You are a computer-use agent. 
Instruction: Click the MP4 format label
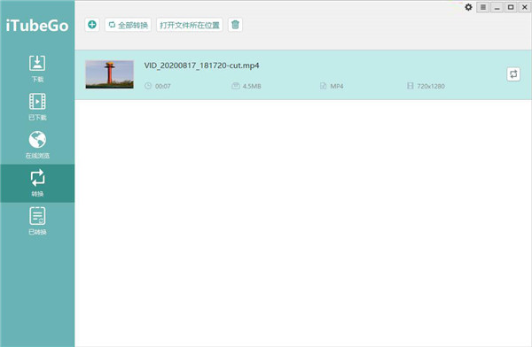point(337,86)
